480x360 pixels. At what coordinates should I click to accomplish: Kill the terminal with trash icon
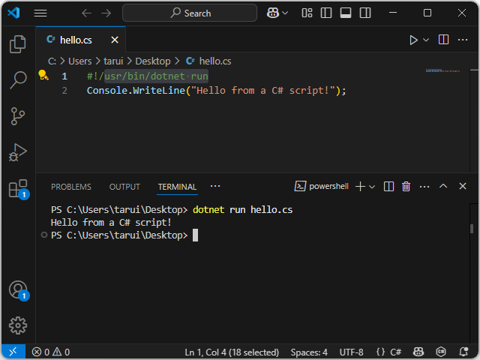(406, 187)
